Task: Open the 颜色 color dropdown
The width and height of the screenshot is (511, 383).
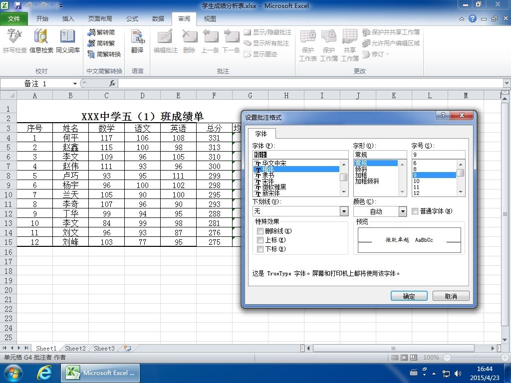Action: tap(403, 211)
